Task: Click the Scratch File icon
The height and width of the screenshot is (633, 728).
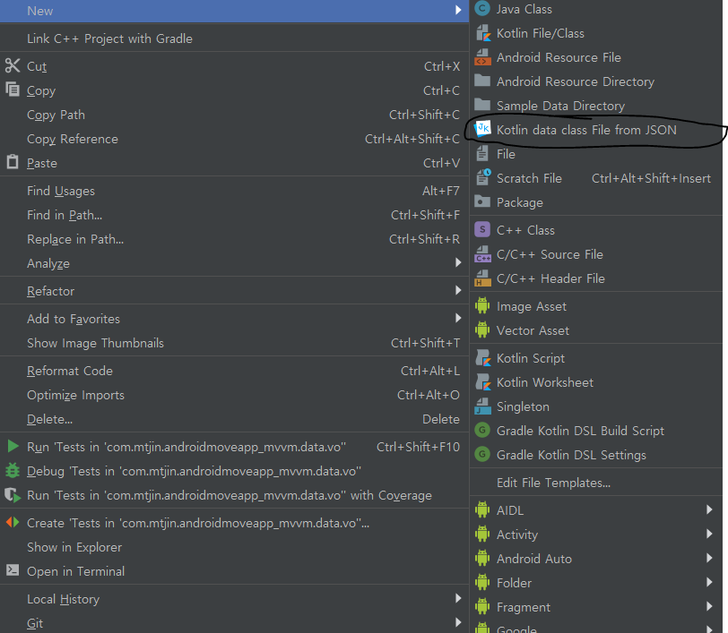Action: [x=483, y=177]
